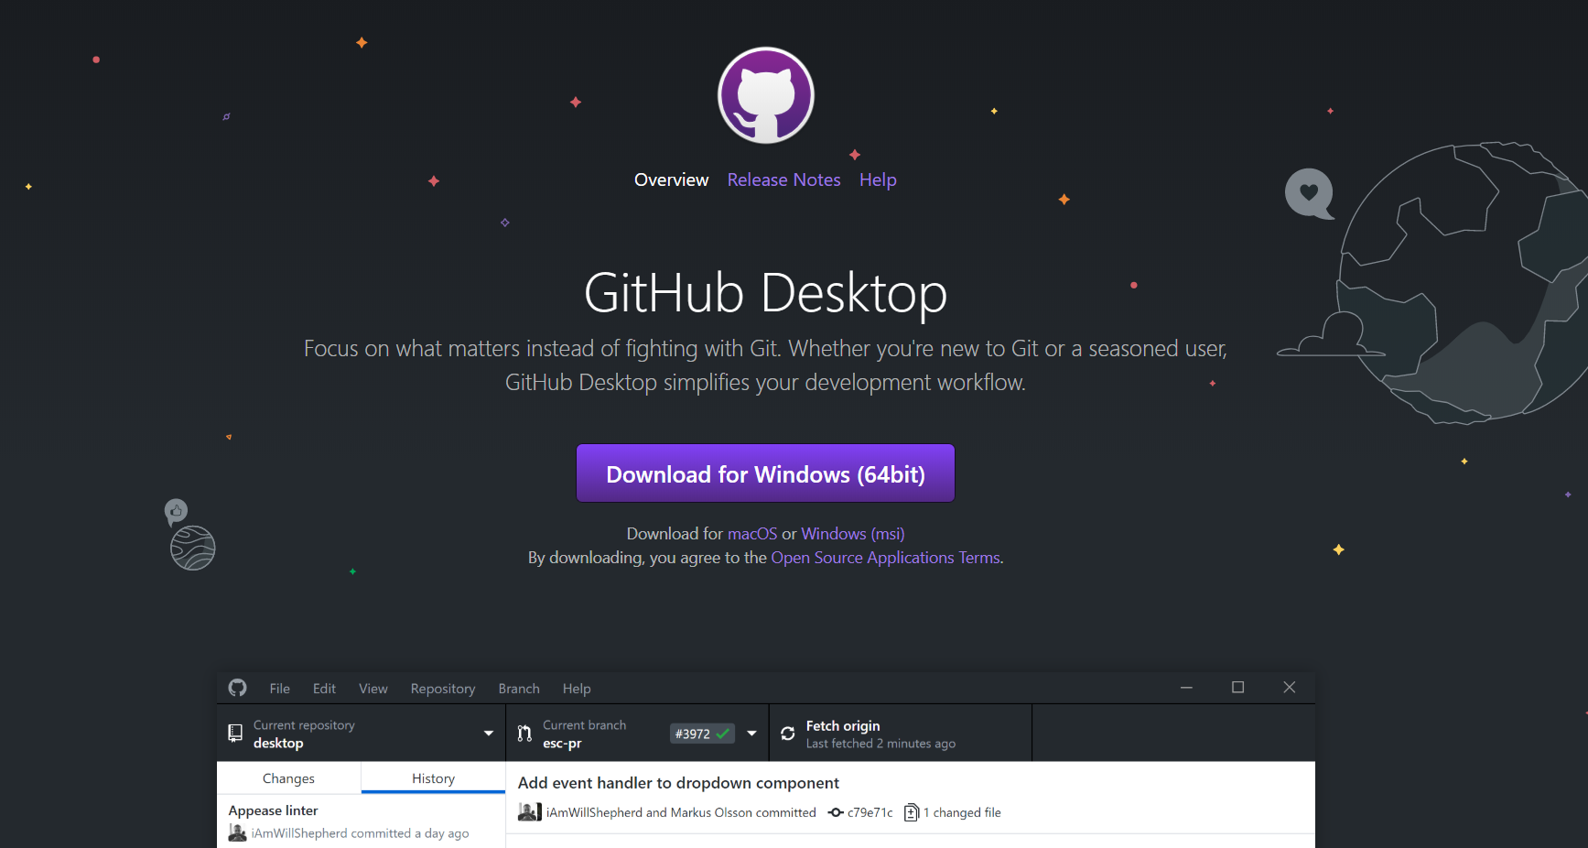Open the Help menu in app window
The width and height of the screenshot is (1588, 848).
[x=577, y=689]
